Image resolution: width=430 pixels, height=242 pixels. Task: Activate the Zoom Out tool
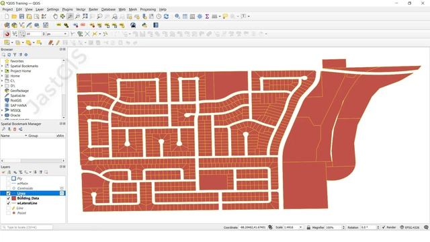pyautogui.click(x=78, y=16)
